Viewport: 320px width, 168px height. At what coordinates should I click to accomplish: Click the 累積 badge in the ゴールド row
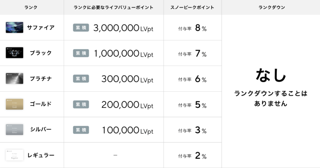pos(81,105)
